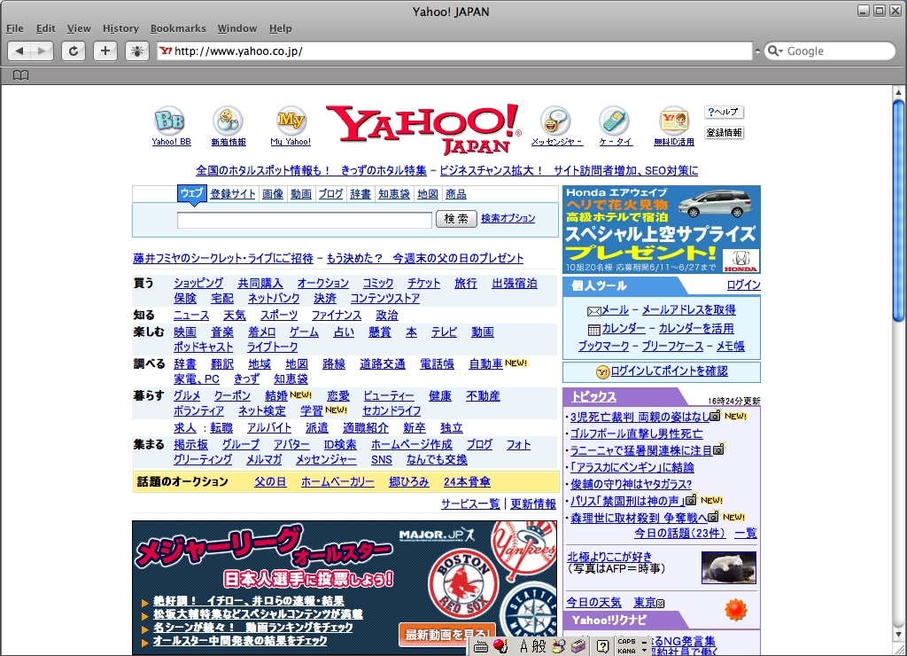Click the sun weather icon
Screen dimensions: 907x656
click(x=736, y=610)
